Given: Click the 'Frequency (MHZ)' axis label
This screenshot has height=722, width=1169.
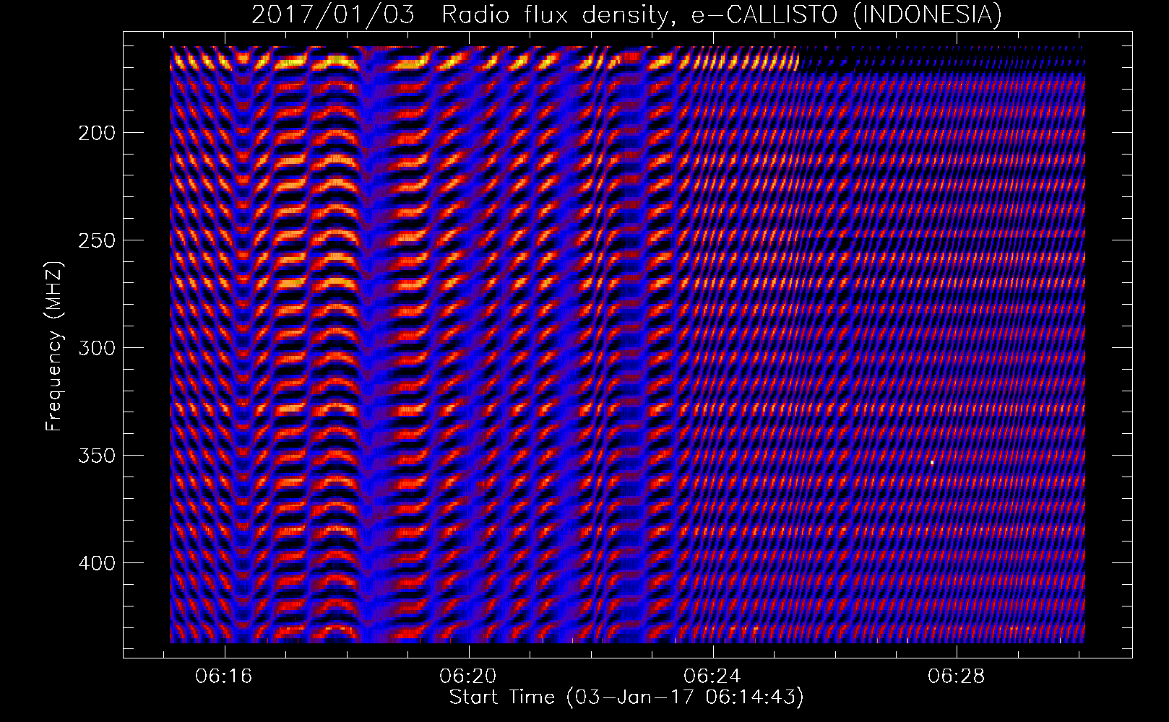Looking at the screenshot, I should click(x=54, y=346).
